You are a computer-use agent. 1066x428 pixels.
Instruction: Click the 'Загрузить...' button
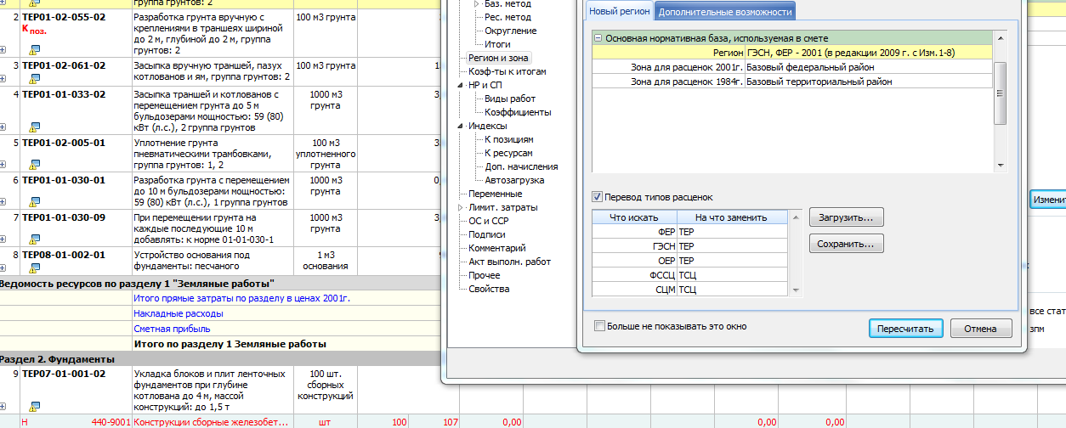[x=846, y=217]
